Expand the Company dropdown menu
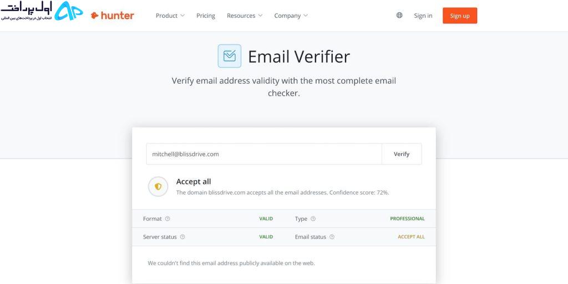 pos(291,16)
